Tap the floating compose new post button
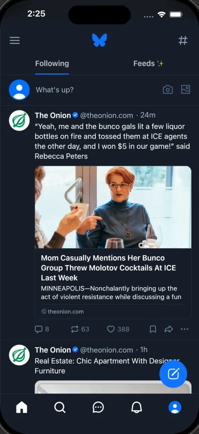This screenshot has height=434, width=199. tap(173, 374)
